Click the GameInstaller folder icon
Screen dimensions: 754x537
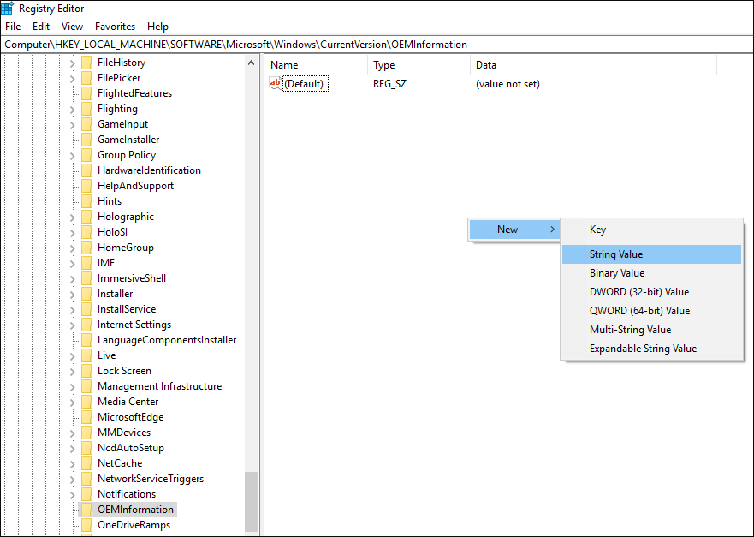pyautogui.click(x=87, y=140)
